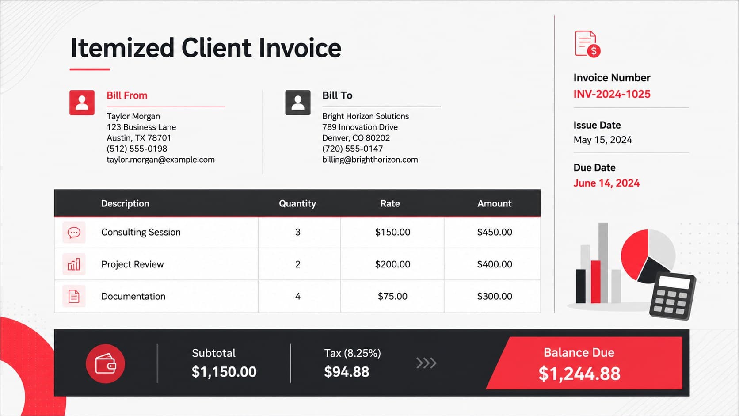This screenshot has width=739, height=416.
Task: Click Bright Horizon Solutions
Action: (366, 116)
